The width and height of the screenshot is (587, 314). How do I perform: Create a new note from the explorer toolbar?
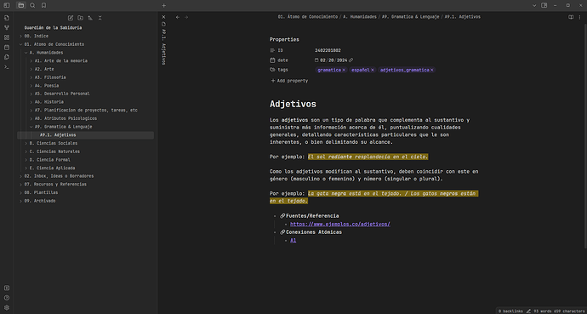click(71, 18)
